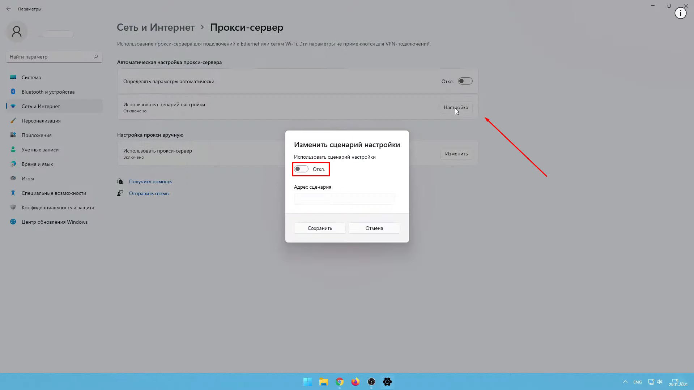This screenshot has width=694, height=390.
Task: Click the user account avatar icon
Action: click(17, 32)
